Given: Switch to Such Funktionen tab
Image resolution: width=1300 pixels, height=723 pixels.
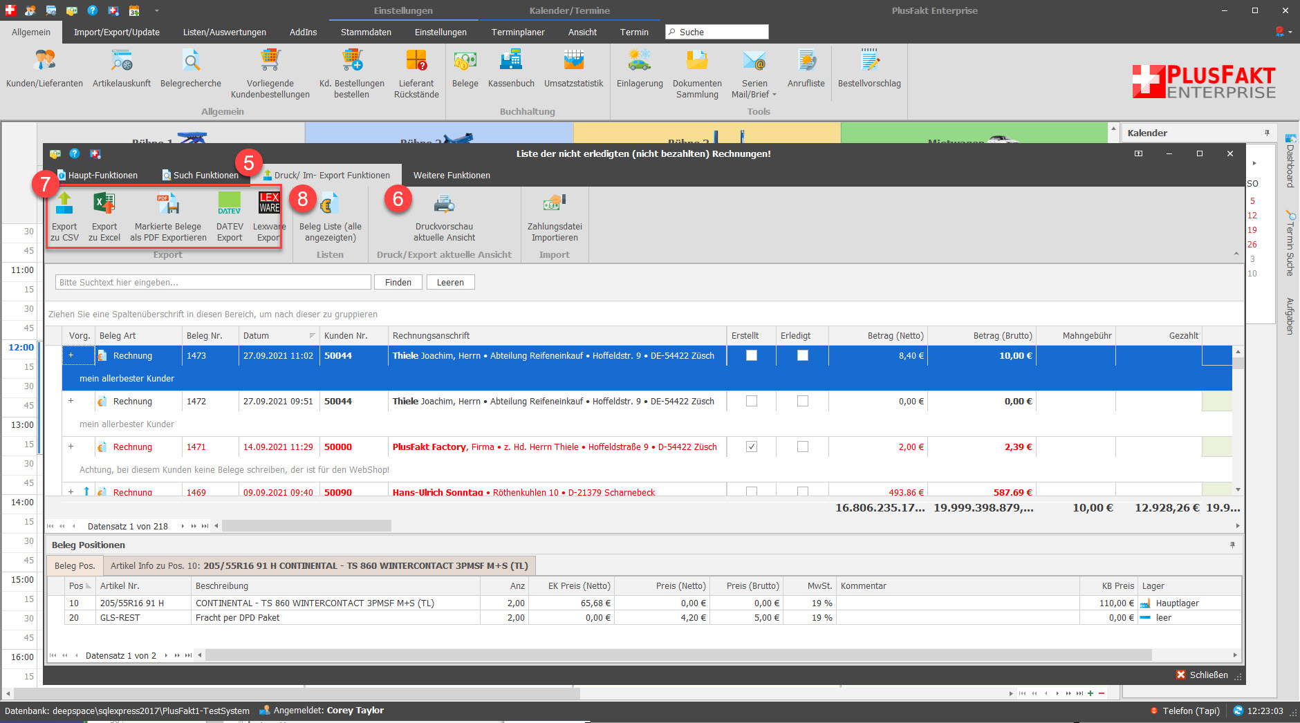Looking at the screenshot, I should click(200, 175).
